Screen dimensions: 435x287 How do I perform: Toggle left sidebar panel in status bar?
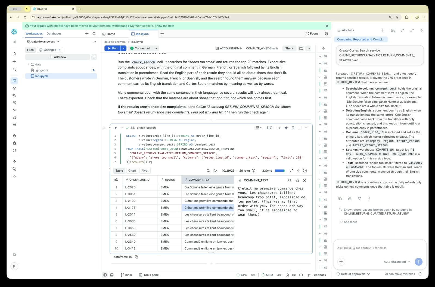[x=105, y=275]
